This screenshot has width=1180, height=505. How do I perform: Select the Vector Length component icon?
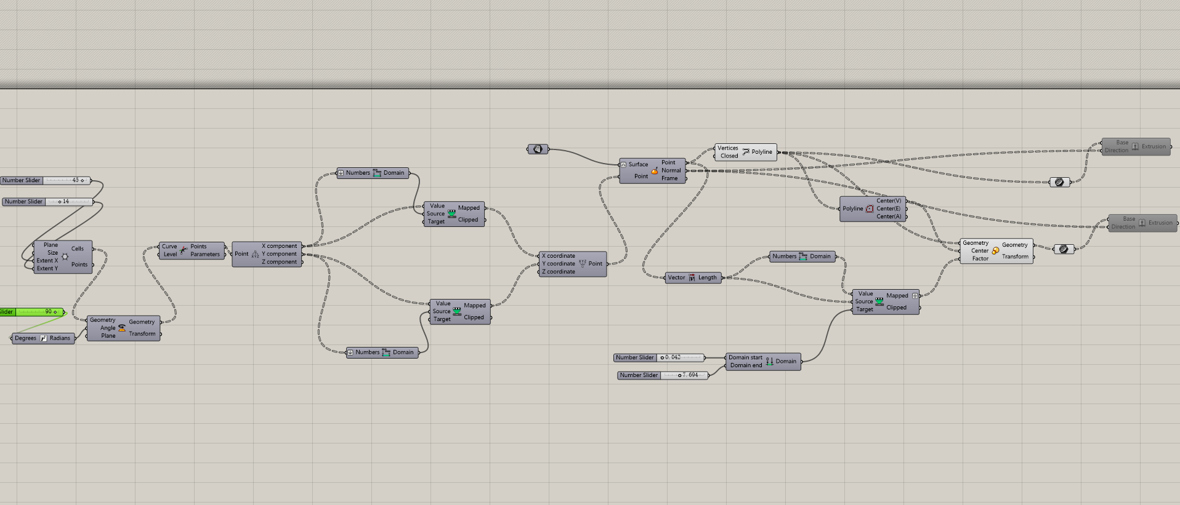click(692, 277)
